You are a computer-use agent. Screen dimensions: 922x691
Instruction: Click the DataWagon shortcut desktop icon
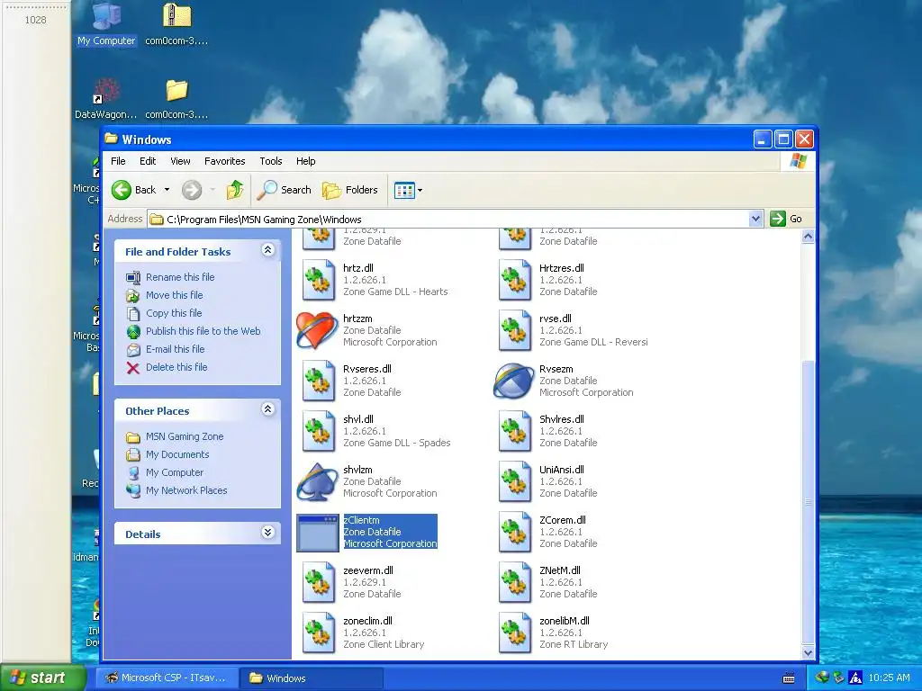click(x=106, y=99)
